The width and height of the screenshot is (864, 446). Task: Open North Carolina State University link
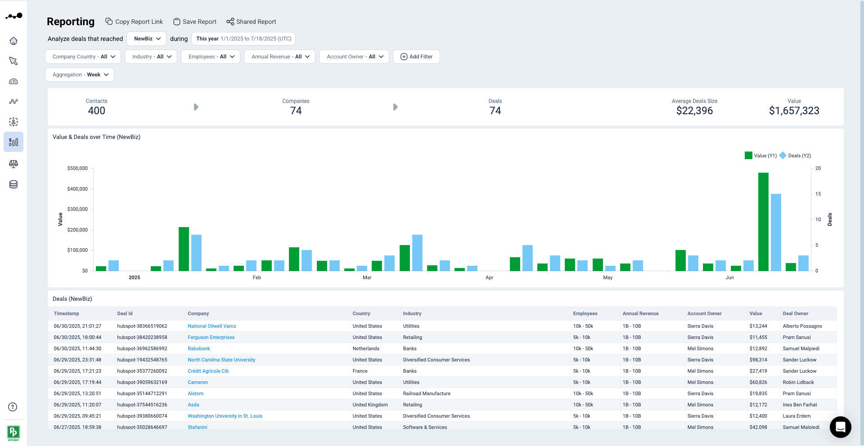[x=221, y=360]
